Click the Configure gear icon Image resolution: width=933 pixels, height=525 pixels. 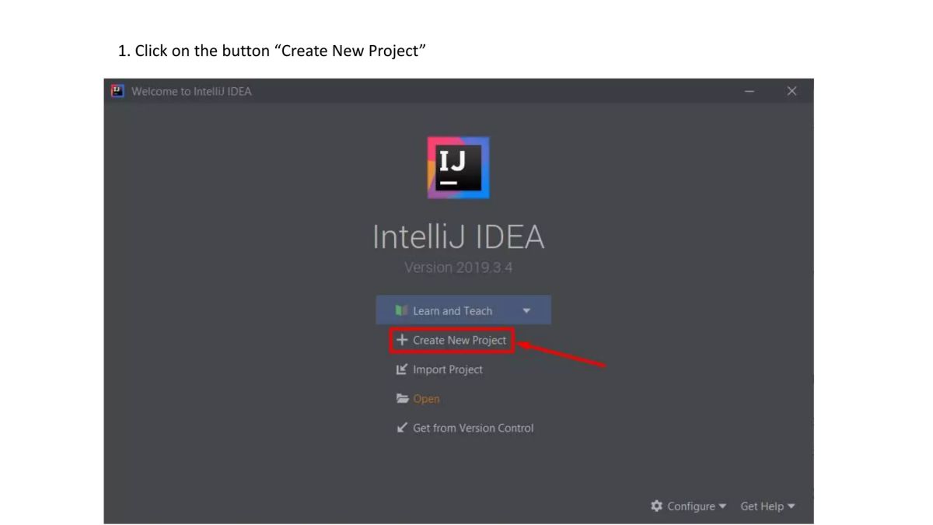[x=655, y=506]
